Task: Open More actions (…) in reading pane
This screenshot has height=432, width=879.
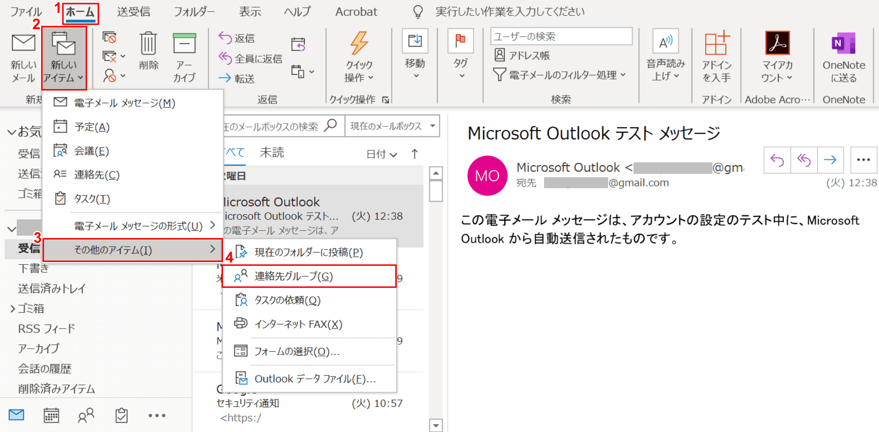Action: point(864,160)
